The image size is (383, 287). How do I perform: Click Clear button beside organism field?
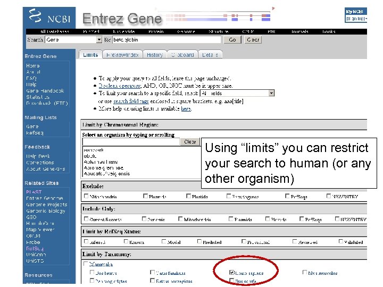[190, 142]
